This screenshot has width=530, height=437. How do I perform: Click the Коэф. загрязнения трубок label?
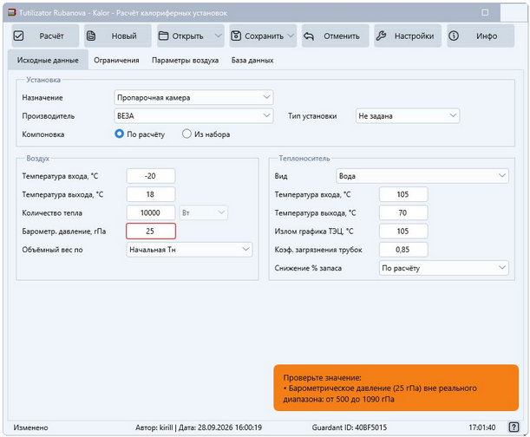(x=318, y=250)
